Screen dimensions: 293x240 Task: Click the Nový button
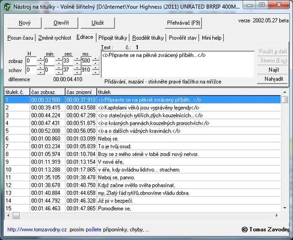[x=25, y=23]
